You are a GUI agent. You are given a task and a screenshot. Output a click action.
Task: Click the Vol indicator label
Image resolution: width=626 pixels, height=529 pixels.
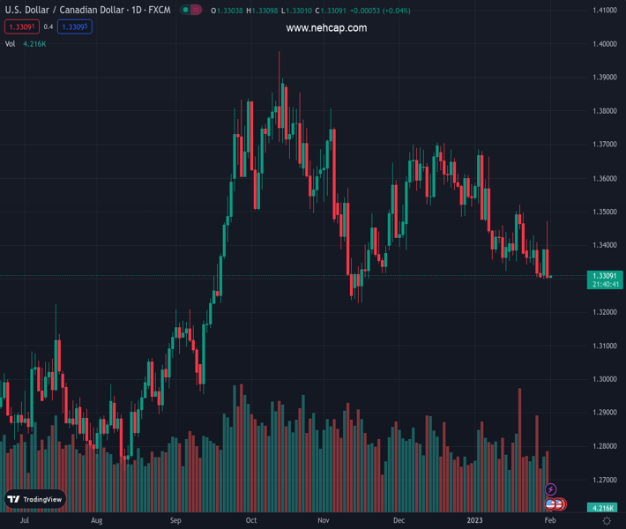point(11,43)
